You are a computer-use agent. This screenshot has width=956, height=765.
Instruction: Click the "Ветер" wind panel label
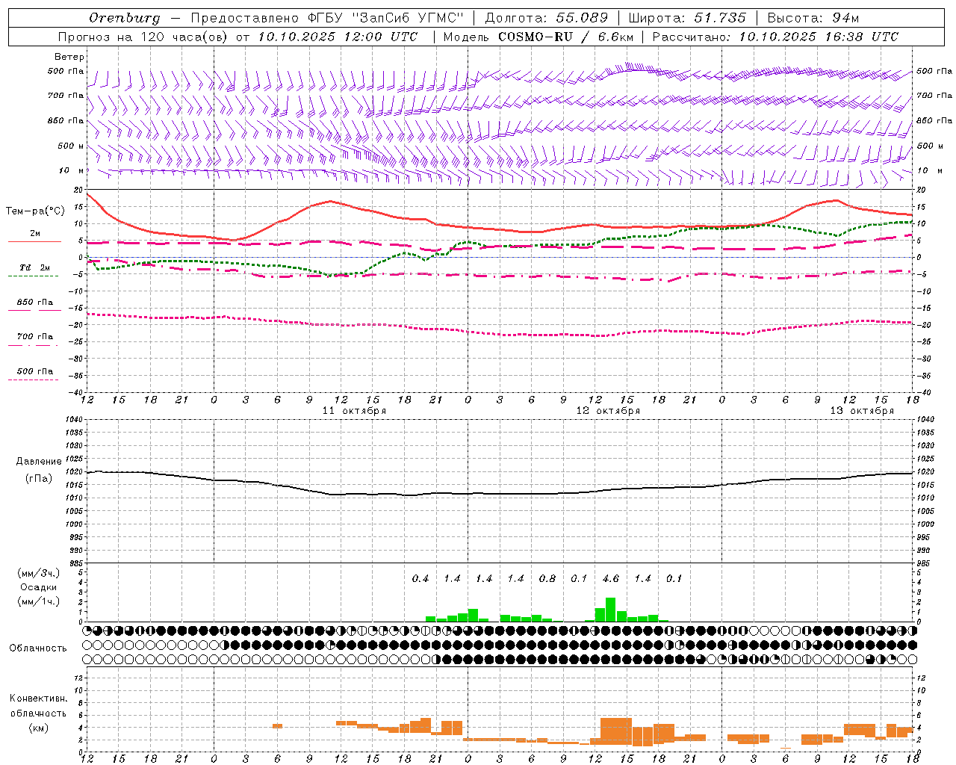69,57
